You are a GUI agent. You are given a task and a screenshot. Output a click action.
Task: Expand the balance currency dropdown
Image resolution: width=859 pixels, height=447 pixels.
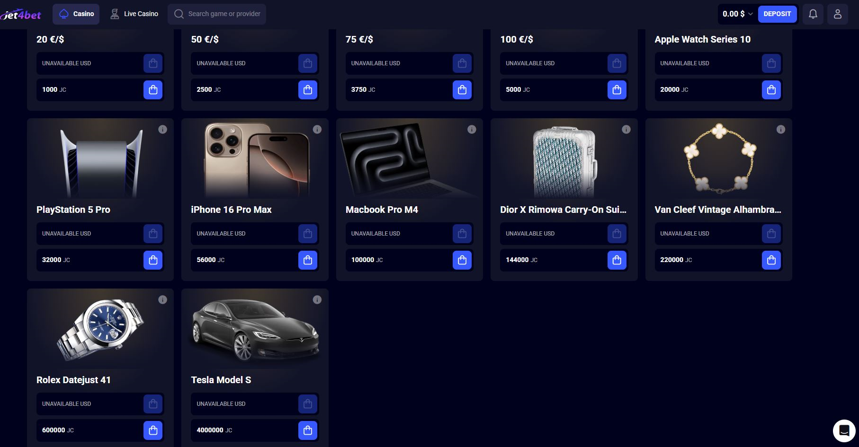point(750,14)
